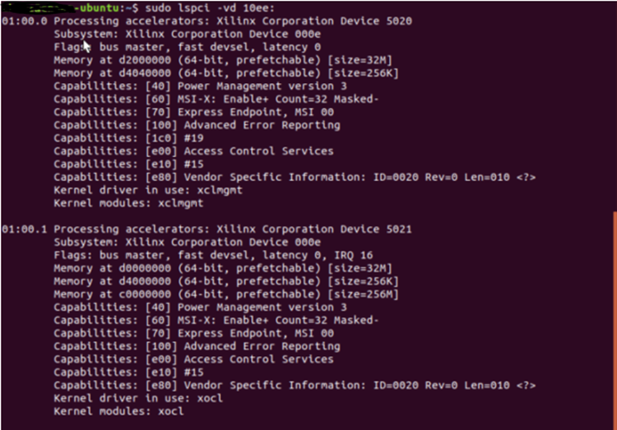Click 'Memory at d2000000' line

223,60
